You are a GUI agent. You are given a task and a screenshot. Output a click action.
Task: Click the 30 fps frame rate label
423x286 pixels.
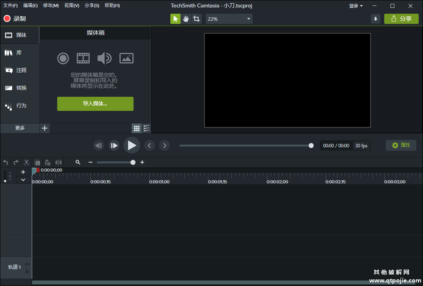pos(361,146)
